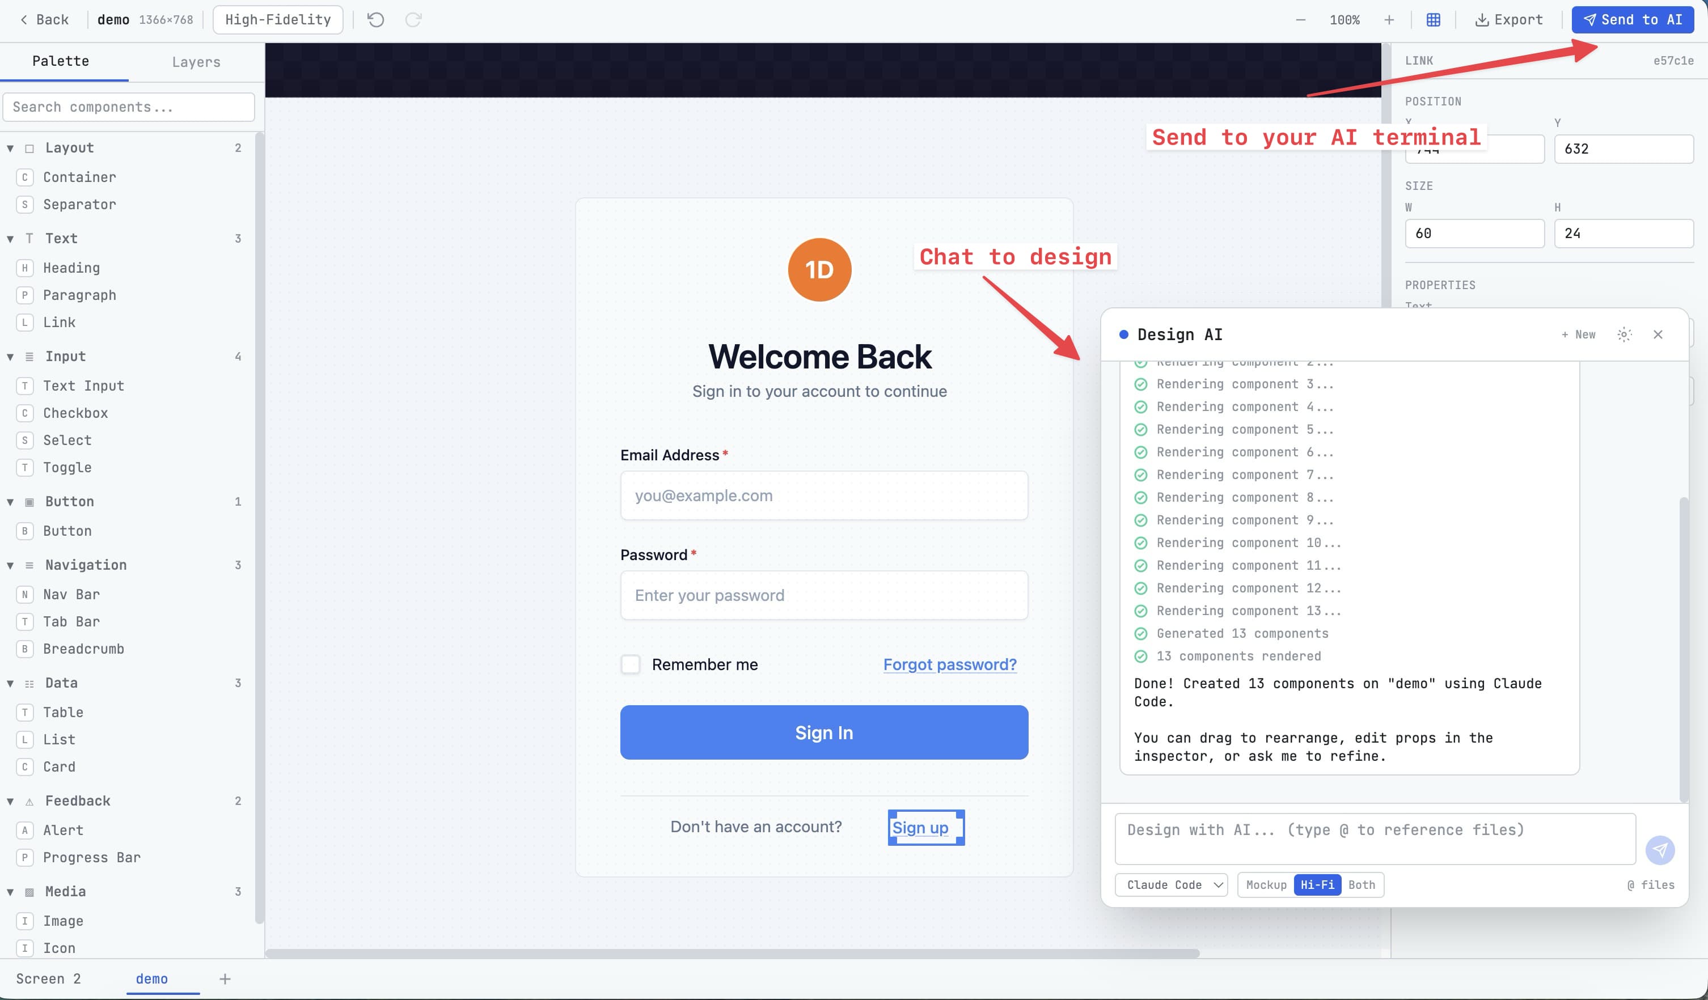Click the Back chevron in the top bar
The width and height of the screenshot is (1708, 1000).
[26, 20]
